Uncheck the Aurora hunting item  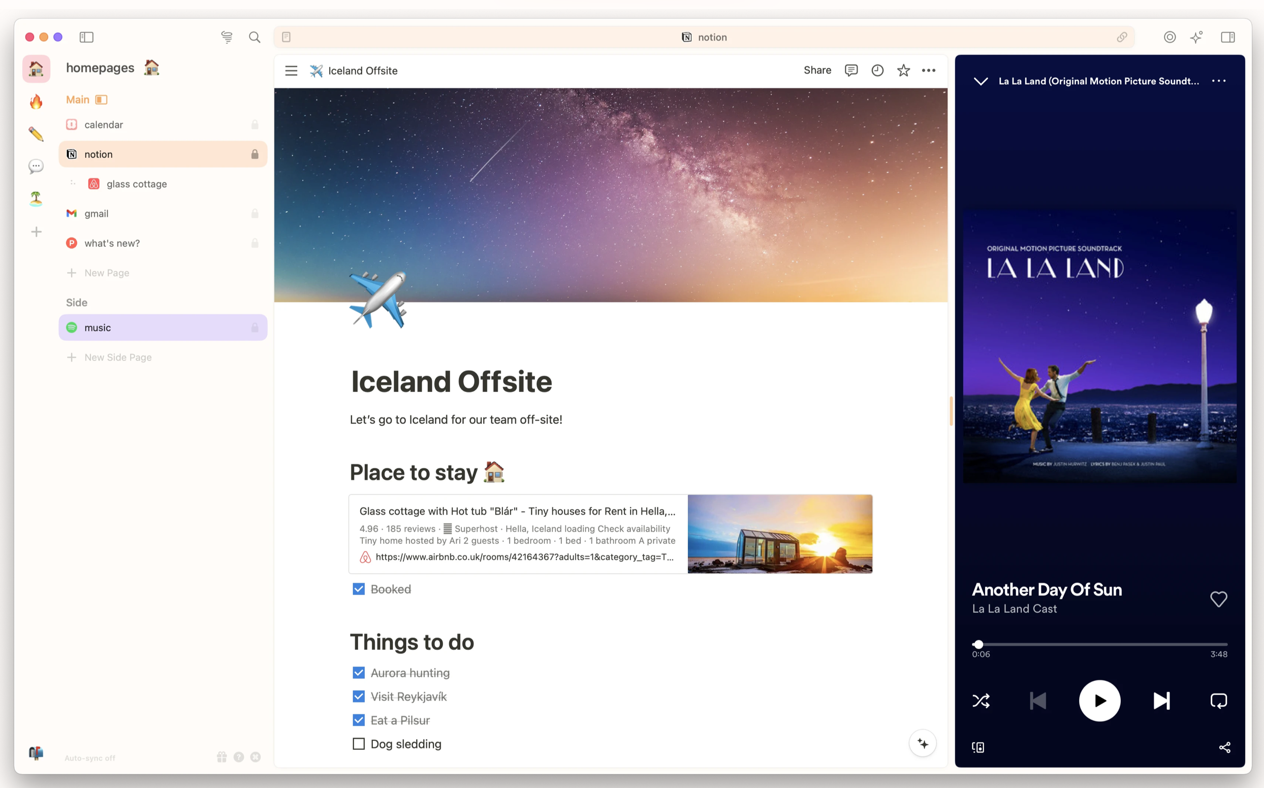click(x=359, y=673)
